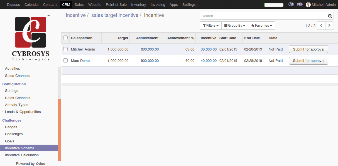Viewport: 338px width, 166px height.
Task: Open the Discuss menu
Action: tap(13, 4)
